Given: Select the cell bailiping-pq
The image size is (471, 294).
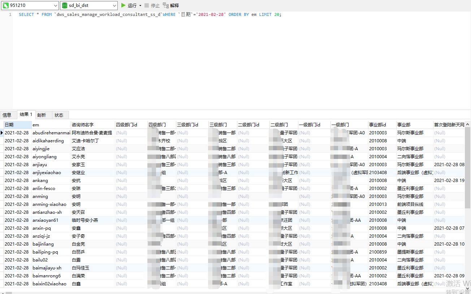Looking at the screenshot, I should click(51, 252).
